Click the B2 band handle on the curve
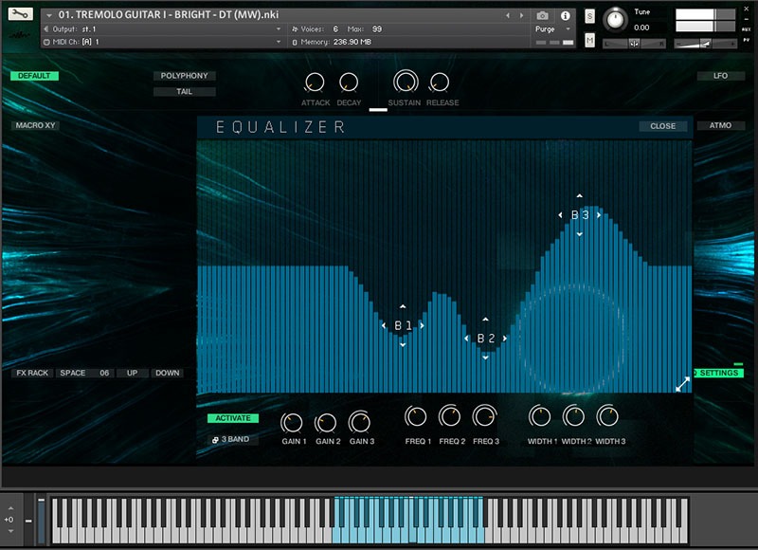This screenshot has height=550, width=758. 486,338
